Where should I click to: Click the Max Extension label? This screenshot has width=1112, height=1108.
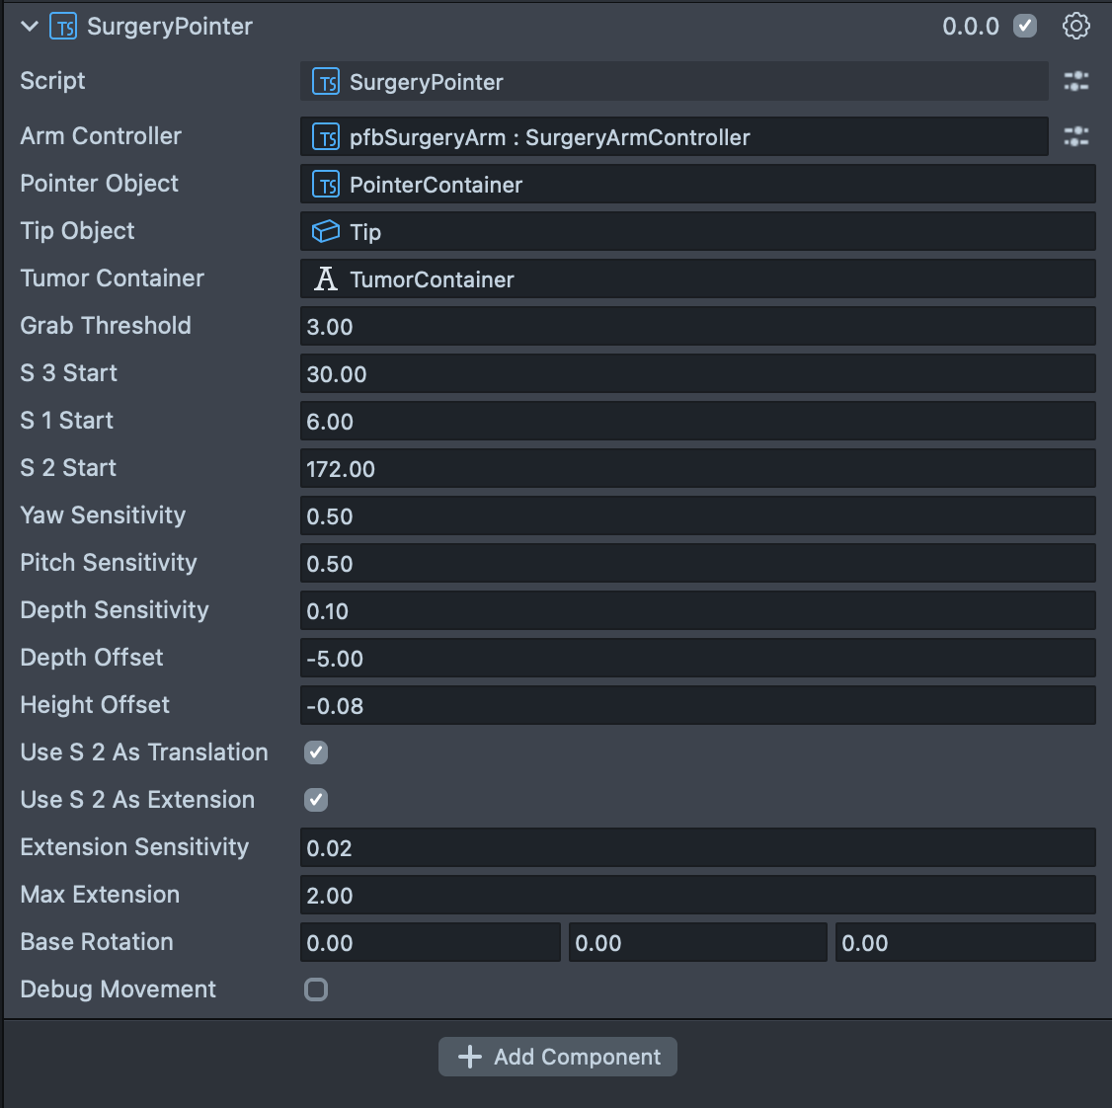click(100, 895)
